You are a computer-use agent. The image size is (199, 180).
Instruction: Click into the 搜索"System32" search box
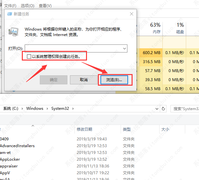(x=185, y=109)
